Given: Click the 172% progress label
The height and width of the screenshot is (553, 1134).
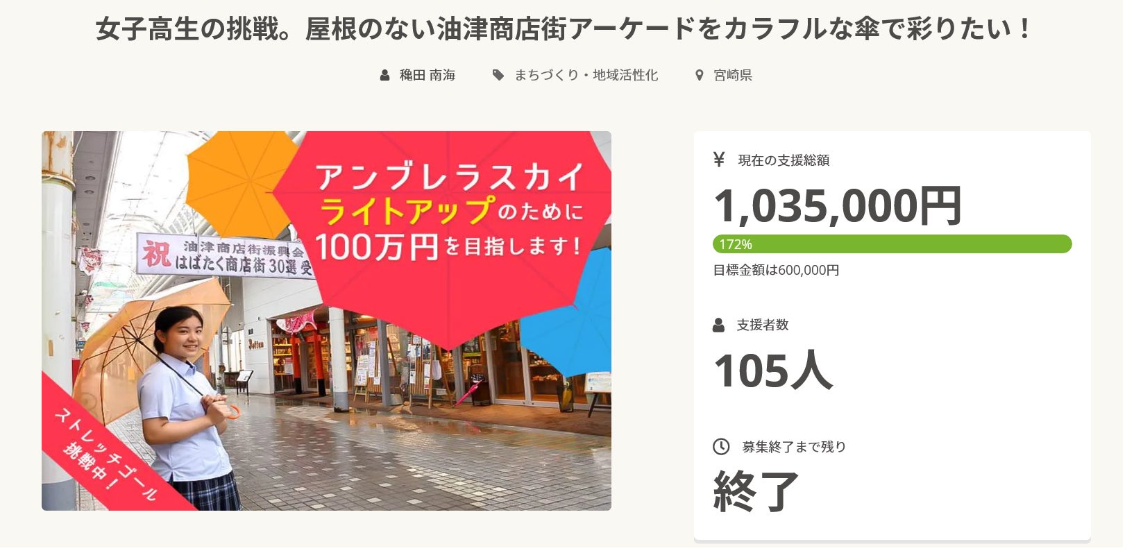Looking at the screenshot, I should (x=736, y=244).
